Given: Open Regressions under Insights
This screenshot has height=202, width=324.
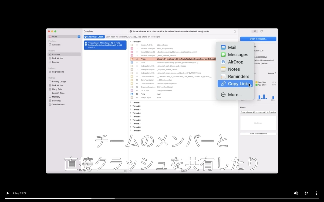Looking at the screenshot, I should coord(58,72).
